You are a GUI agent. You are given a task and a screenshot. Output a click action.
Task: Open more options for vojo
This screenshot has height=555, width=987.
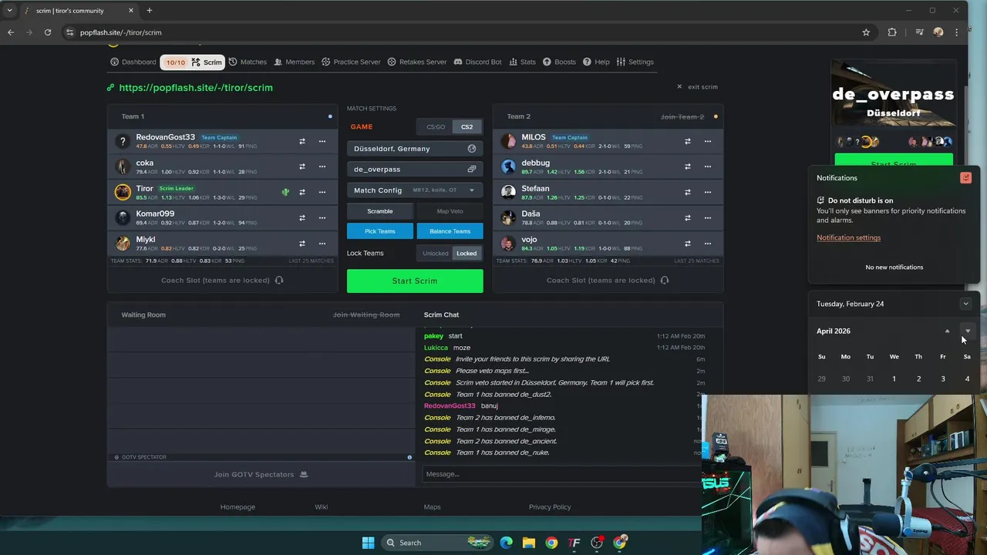tap(708, 244)
